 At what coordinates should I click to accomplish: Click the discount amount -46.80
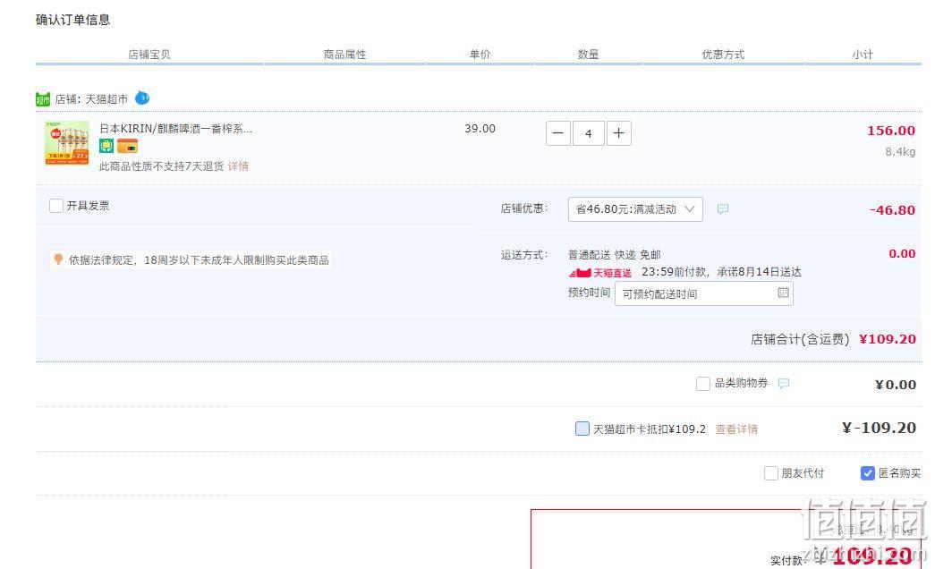[892, 210]
